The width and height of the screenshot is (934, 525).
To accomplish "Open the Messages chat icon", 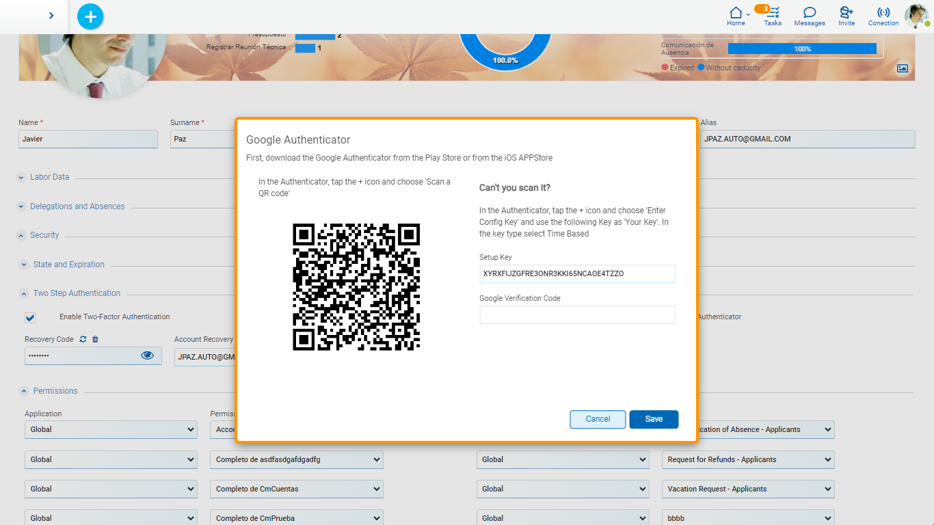I will (x=810, y=13).
